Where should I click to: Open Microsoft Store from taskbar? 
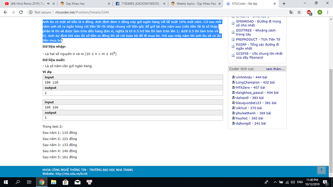pos(66,182)
